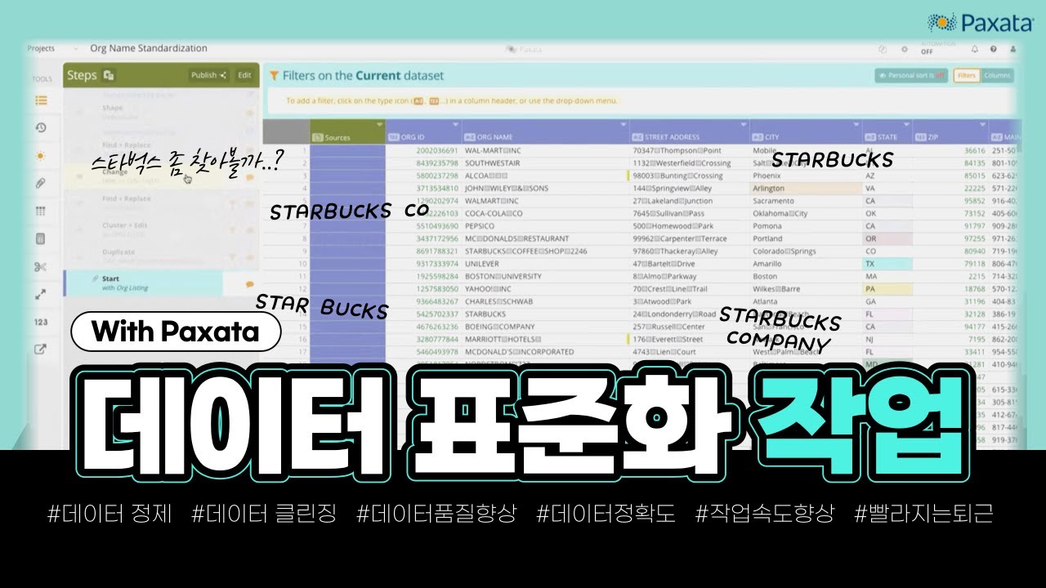Click the type icon on STATE column
Image resolution: width=1046 pixels, height=588 pixels.
pos(870,137)
